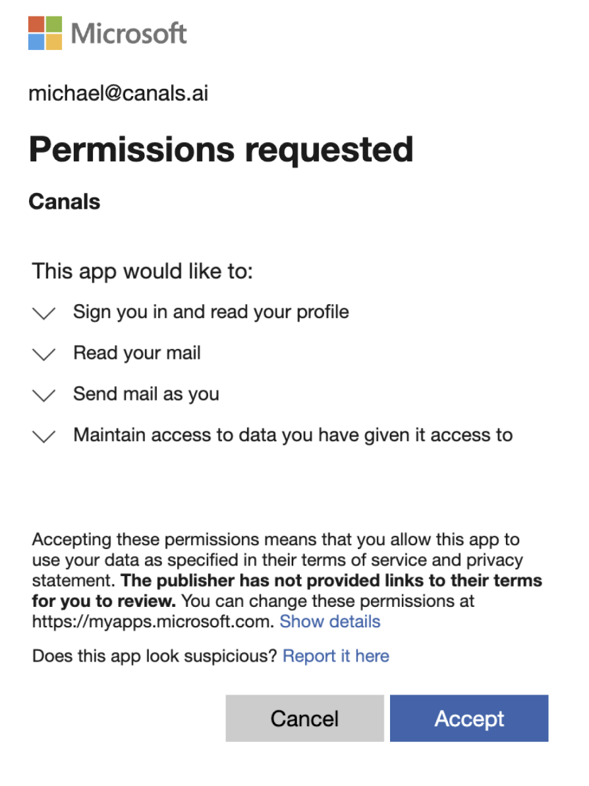Expand the 'Read your mail' chevron
The width and height of the screenshot is (589, 786).
43,354
